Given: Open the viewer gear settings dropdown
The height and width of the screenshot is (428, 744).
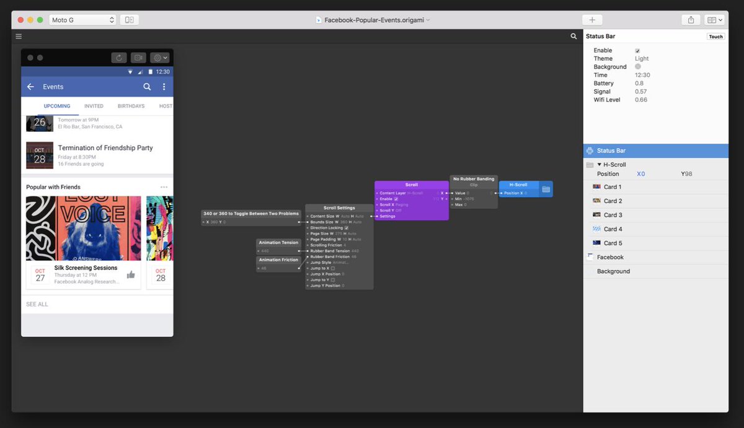Looking at the screenshot, I should [x=160, y=58].
